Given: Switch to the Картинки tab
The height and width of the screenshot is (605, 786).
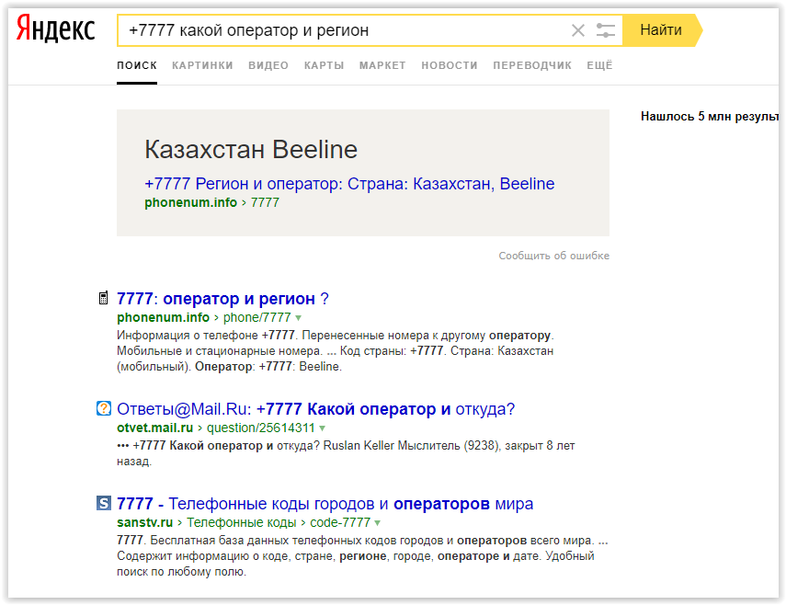Looking at the screenshot, I should [202, 65].
